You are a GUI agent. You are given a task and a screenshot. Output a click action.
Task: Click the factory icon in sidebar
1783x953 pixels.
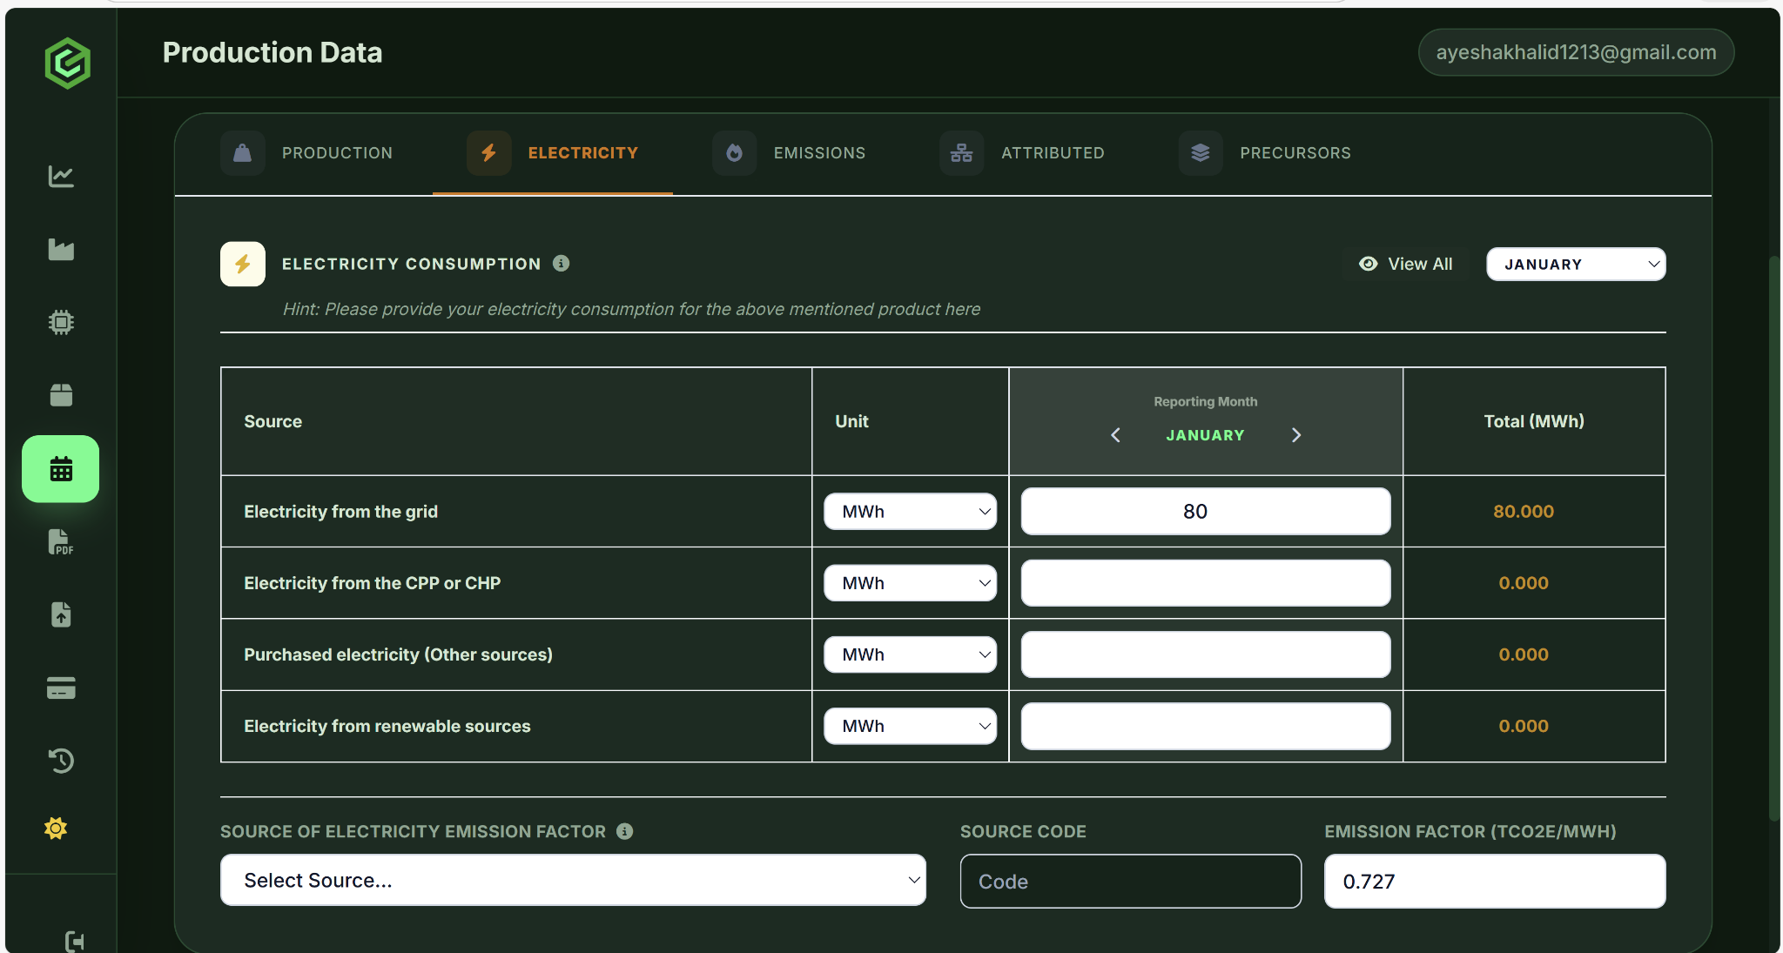(61, 250)
